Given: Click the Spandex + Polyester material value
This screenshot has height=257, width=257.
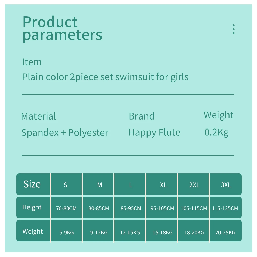Looking at the screenshot, I should (65, 133).
